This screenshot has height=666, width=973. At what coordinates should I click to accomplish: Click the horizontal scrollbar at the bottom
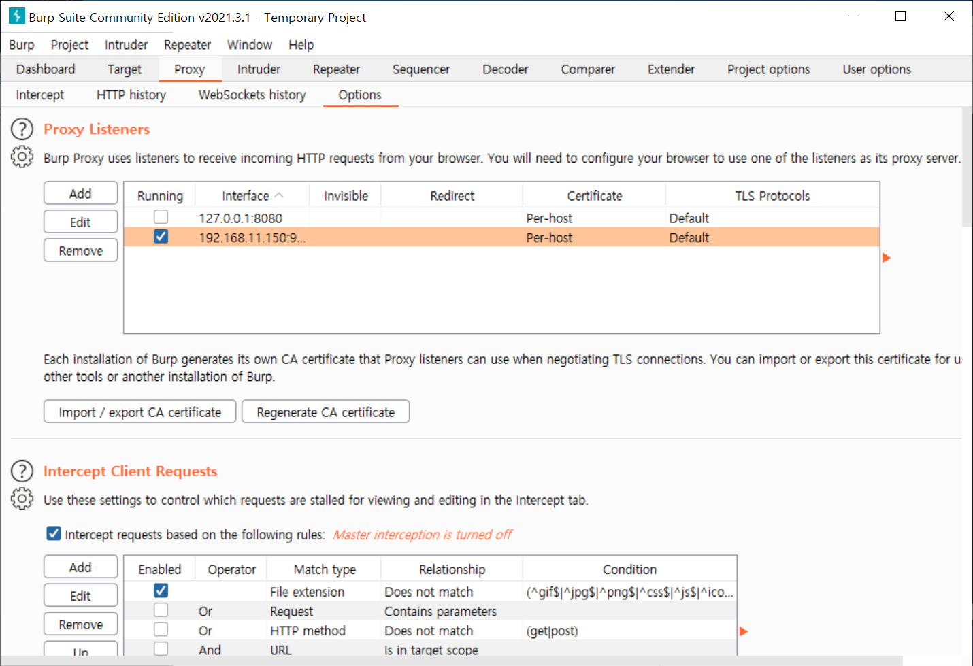pos(452,661)
